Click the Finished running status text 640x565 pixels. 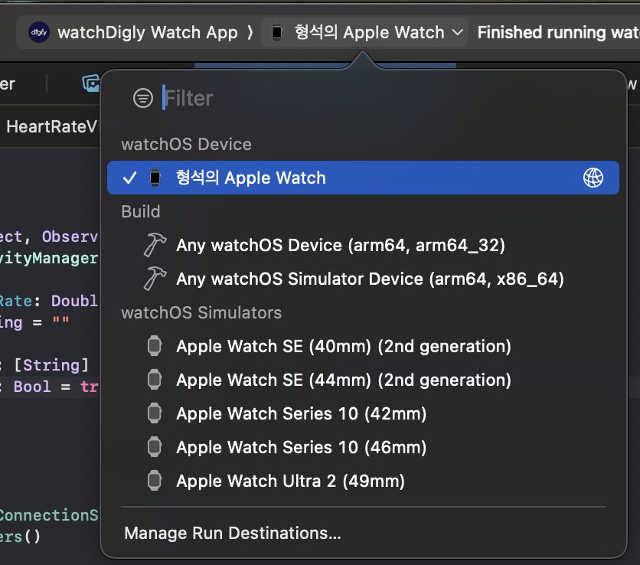point(558,32)
